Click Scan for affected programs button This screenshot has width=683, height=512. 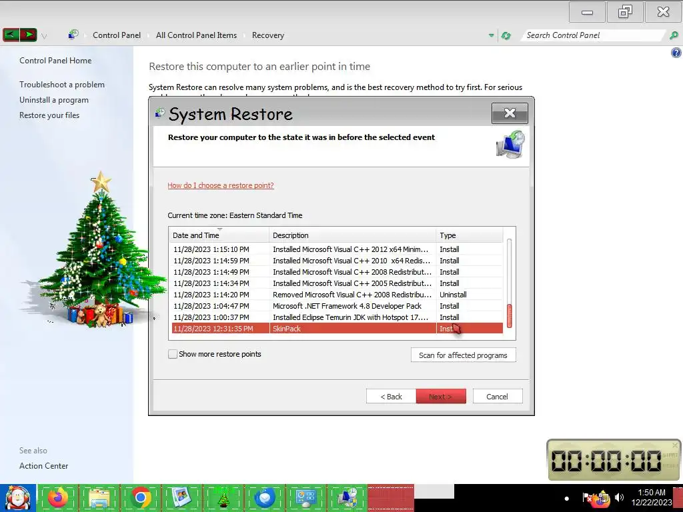[x=463, y=355]
